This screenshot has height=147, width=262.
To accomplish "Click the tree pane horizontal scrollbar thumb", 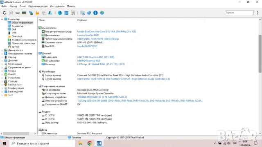I will [x=16, y=134].
